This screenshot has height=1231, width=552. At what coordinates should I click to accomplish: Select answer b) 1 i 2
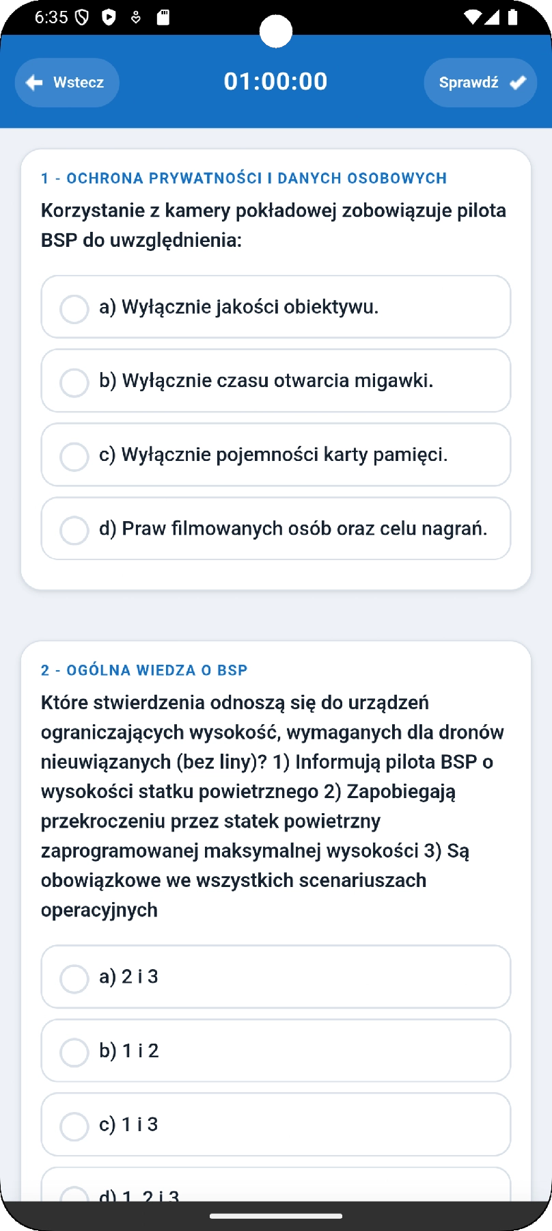click(276, 1050)
